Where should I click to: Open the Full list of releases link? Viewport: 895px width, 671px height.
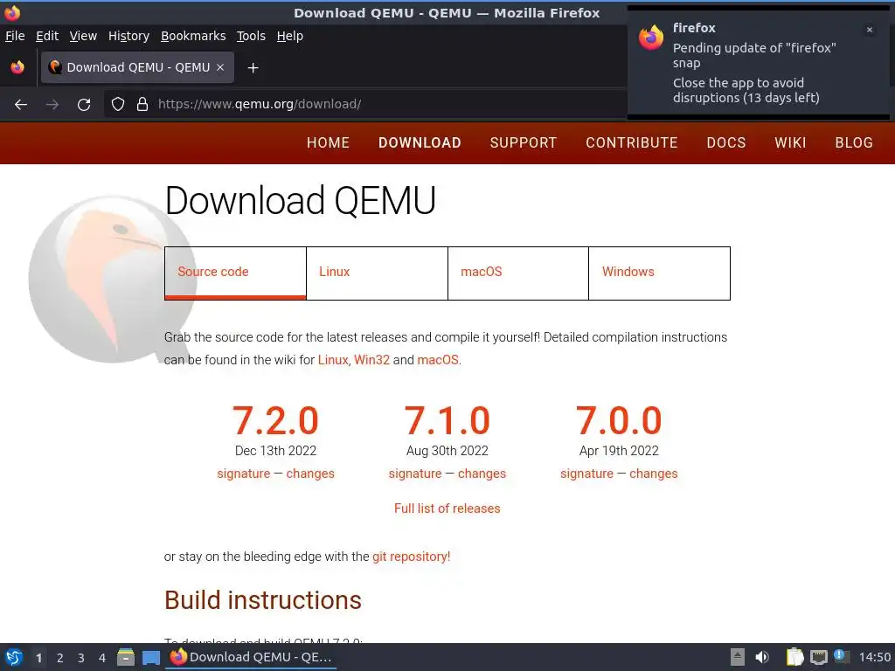447,508
